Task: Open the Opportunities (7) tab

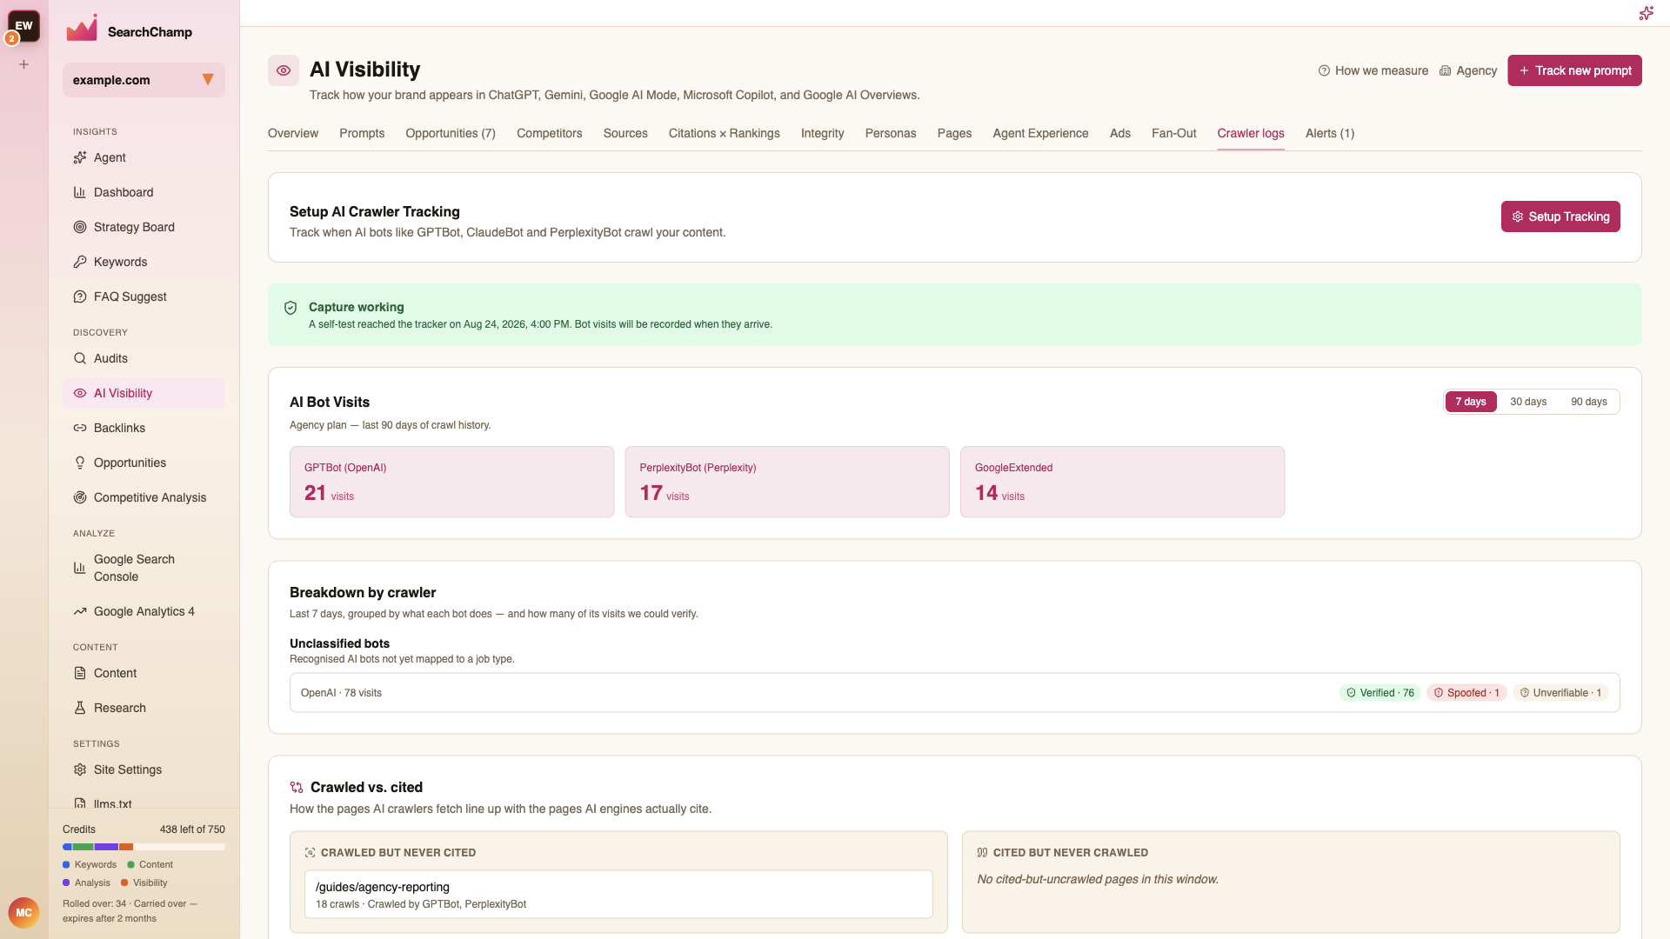Action: click(451, 133)
